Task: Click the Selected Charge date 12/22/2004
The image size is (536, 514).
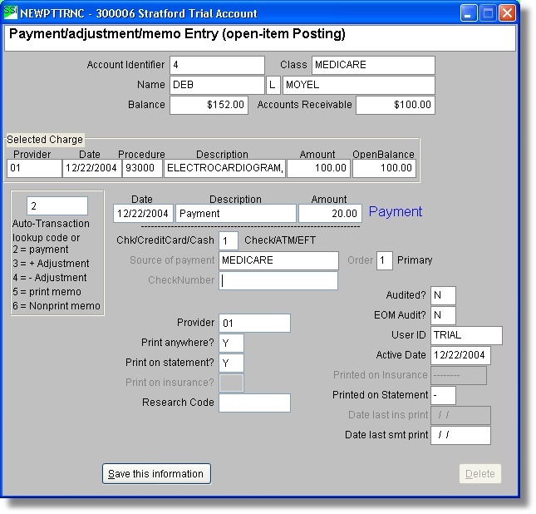Action: click(x=92, y=168)
